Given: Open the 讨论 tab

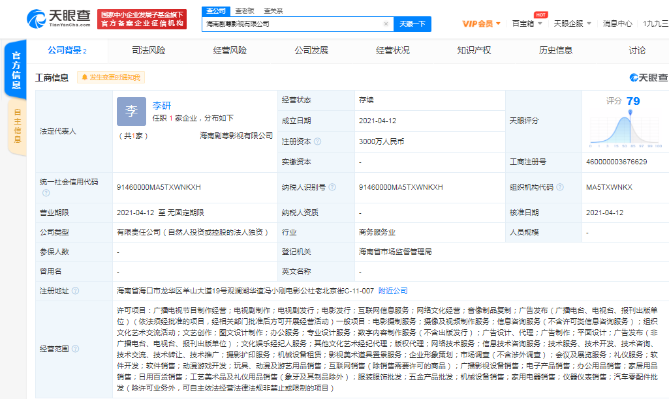Looking at the screenshot, I should [637, 51].
